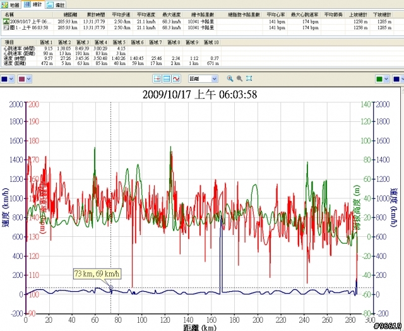This screenshot has height=331, width=404.
Task: Open the blue left-axis series dropdown arrow
Action: coord(11,79)
